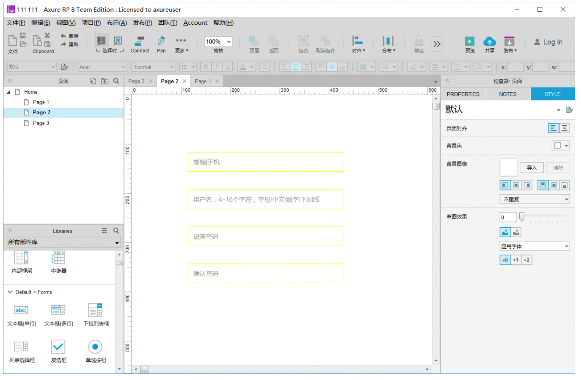The image size is (581, 380).
Task: Click the New File icon in toolbar
Action: point(13,40)
